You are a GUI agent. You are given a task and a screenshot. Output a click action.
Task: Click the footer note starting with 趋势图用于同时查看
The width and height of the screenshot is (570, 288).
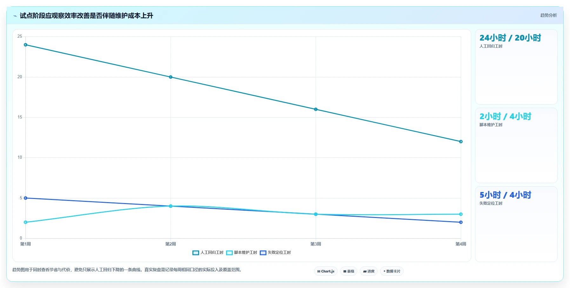pyautogui.click(x=128, y=270)
